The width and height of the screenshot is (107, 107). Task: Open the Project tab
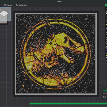click(7, 5)
